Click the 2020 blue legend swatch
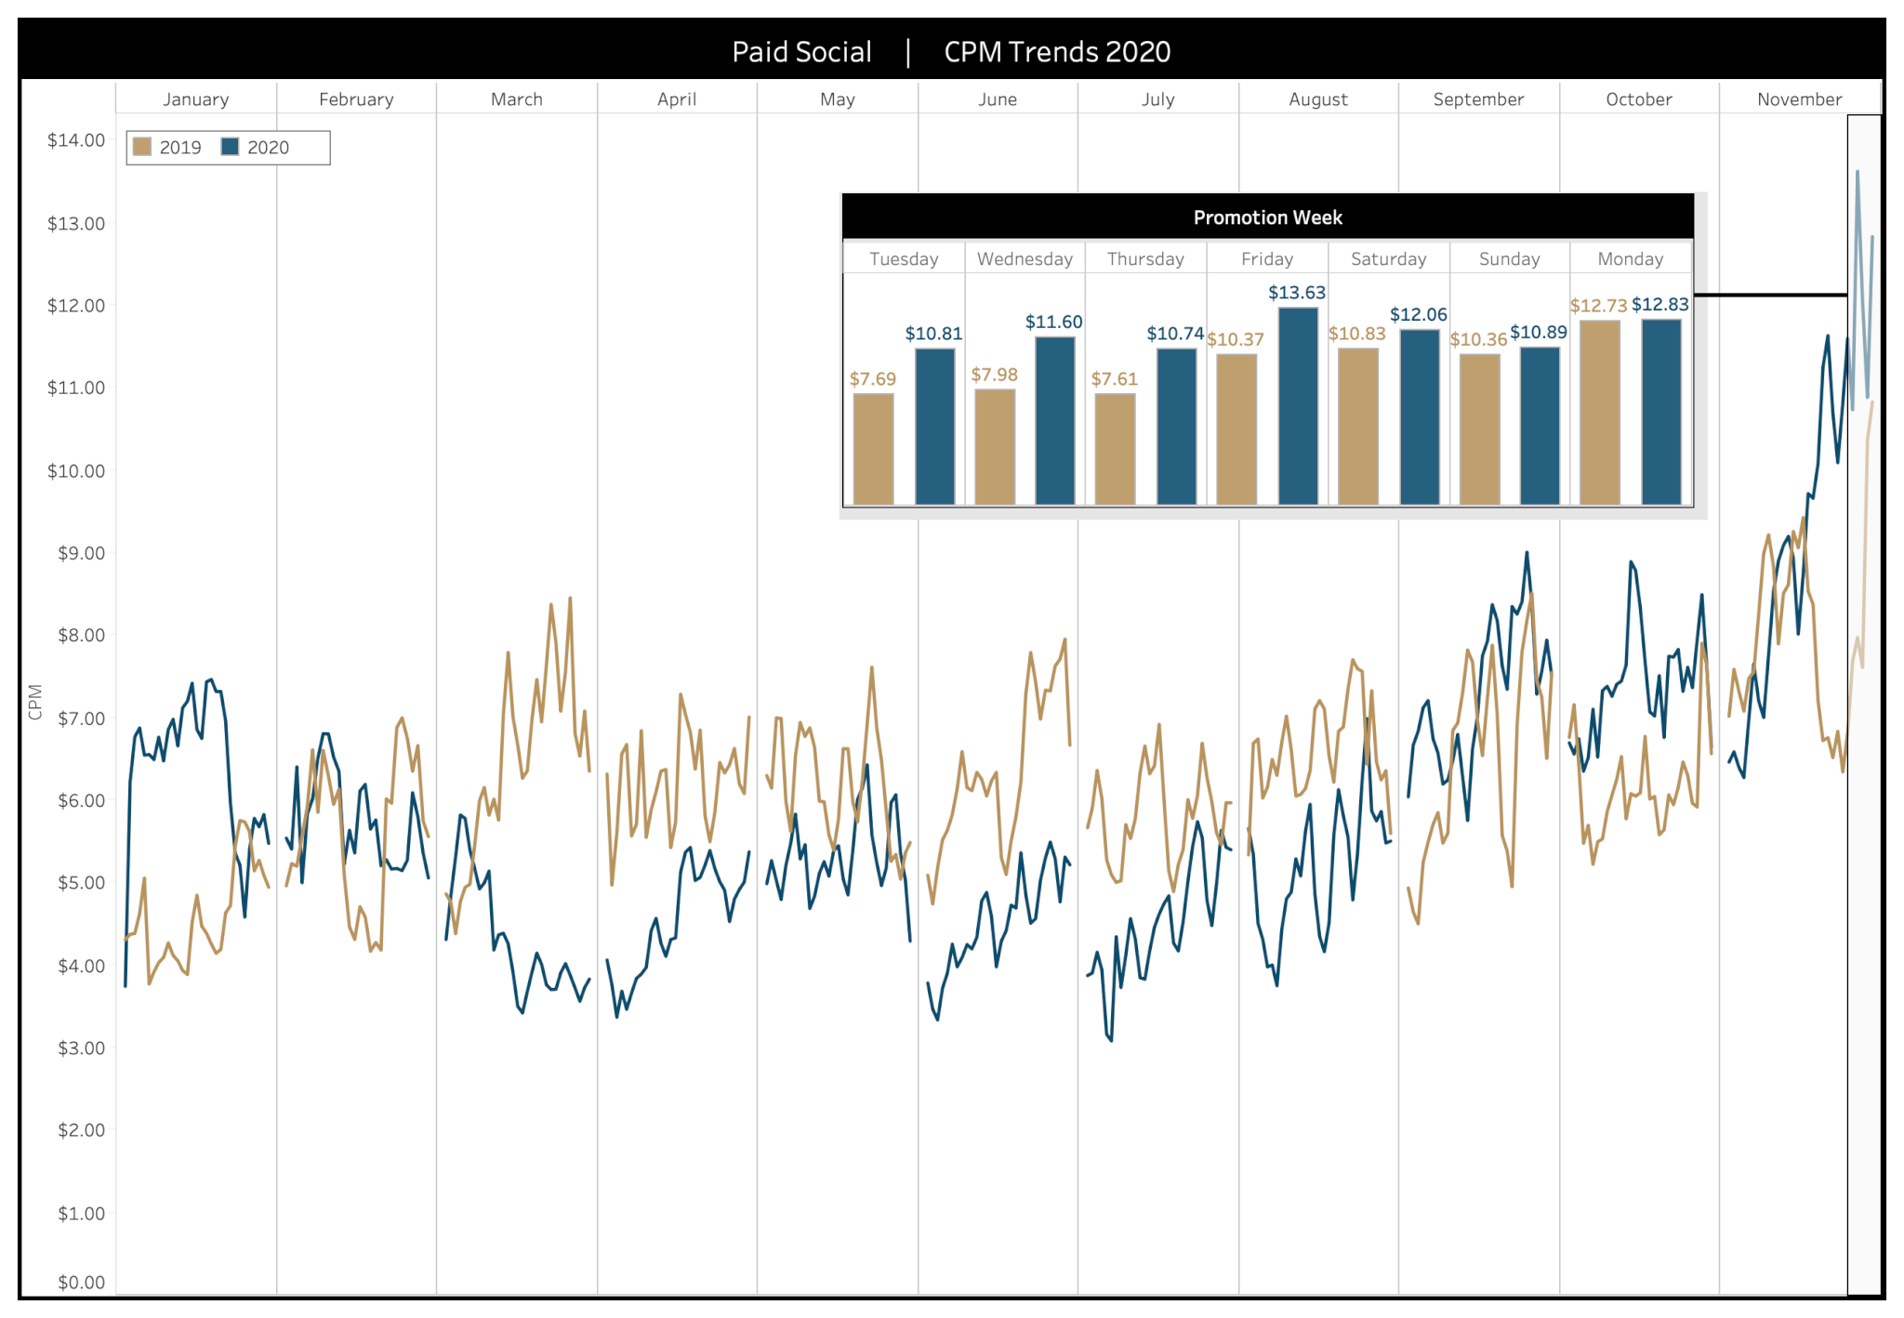Screen dimensions: 1904x1318 (x=230, y=147)
